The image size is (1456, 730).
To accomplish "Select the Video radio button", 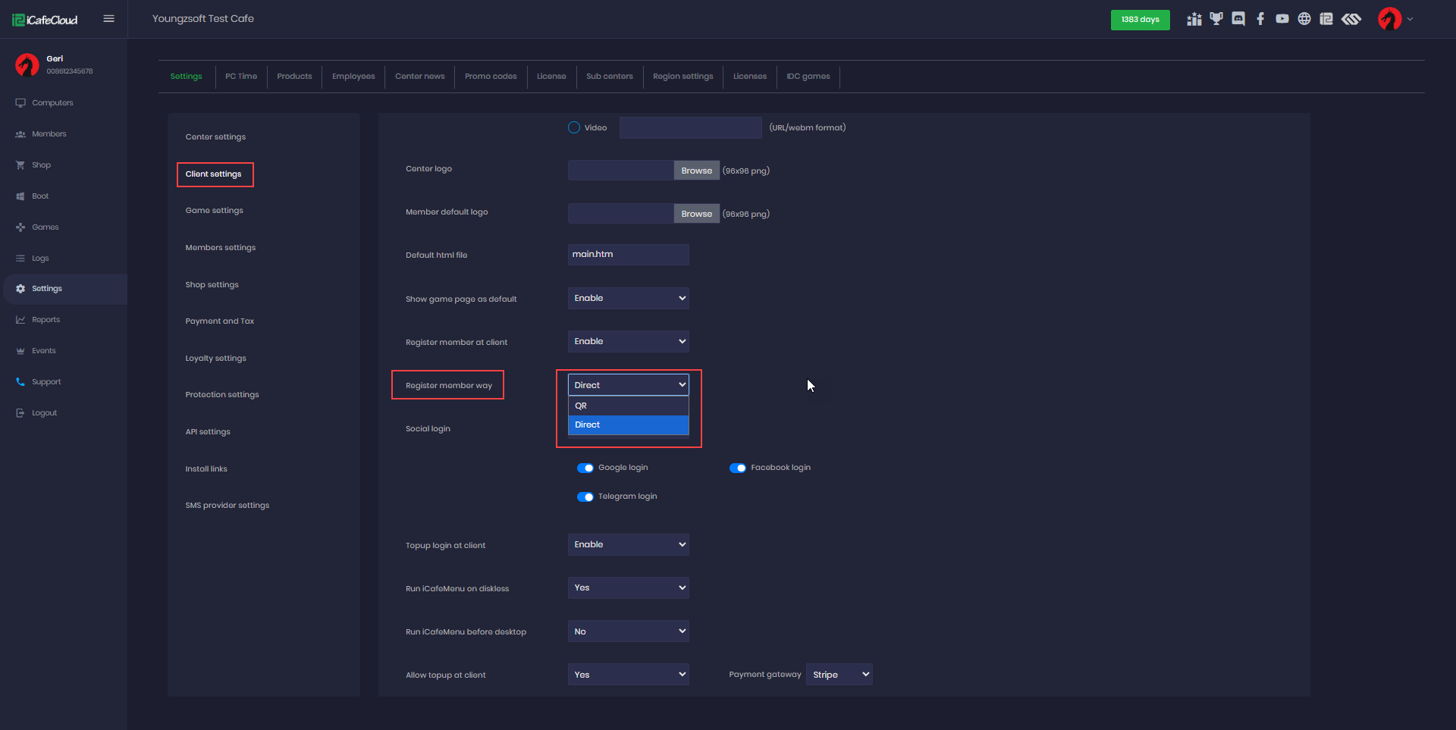I will [x=574, y=127].
